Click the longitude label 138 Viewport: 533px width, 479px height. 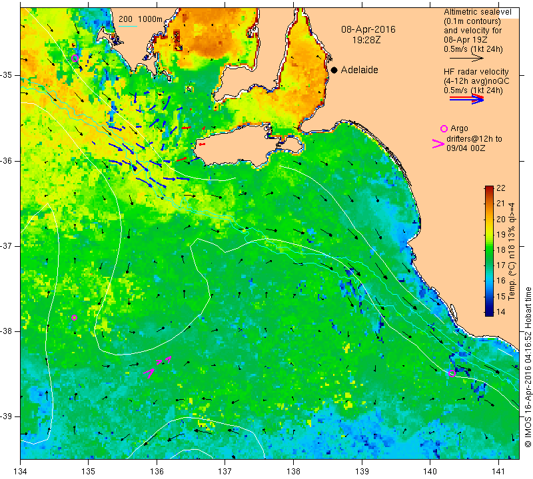coord(293,472)
